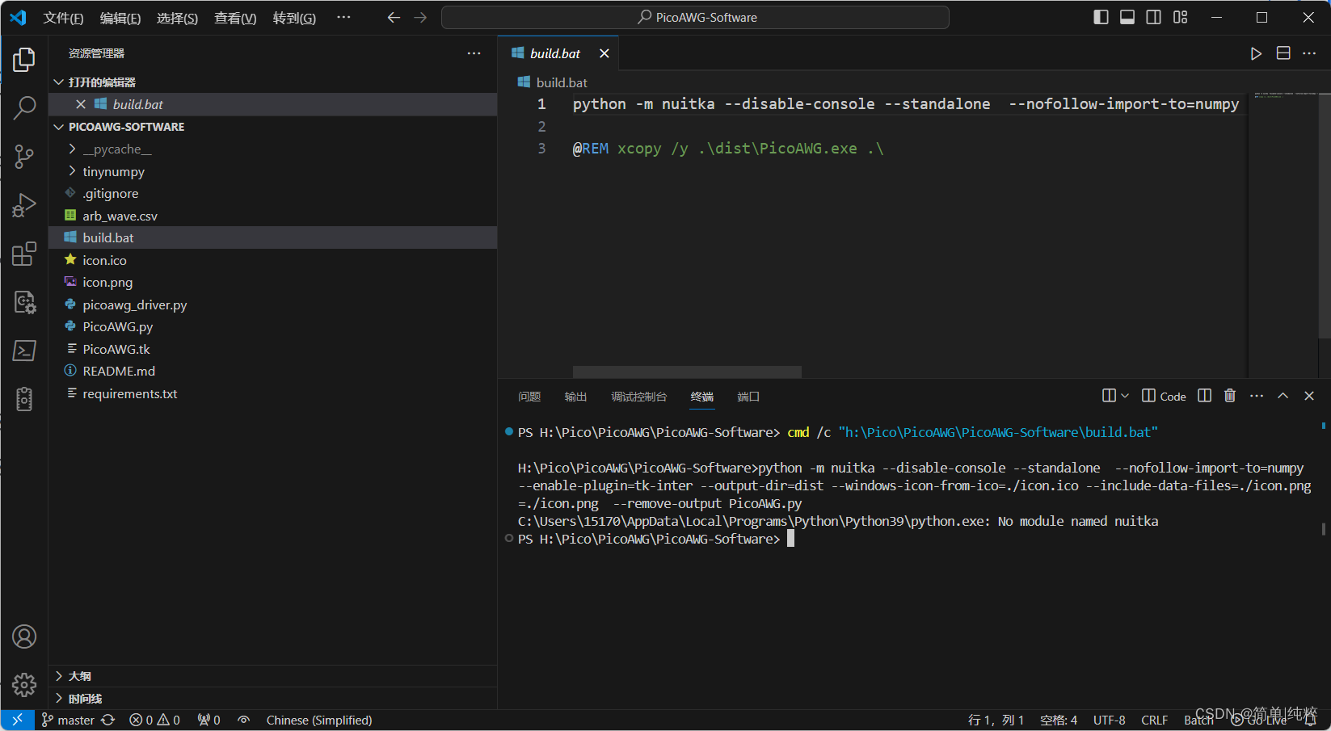1331x731 pixels.
Task: Kill the terminal with trash icon
Action: (1230, 396)
